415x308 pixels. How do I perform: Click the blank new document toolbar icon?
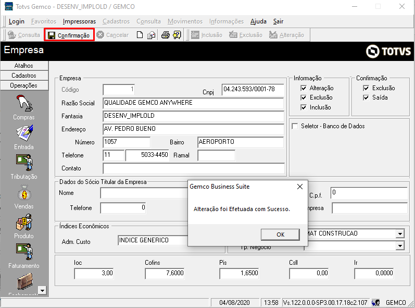(x=140, y=35)
